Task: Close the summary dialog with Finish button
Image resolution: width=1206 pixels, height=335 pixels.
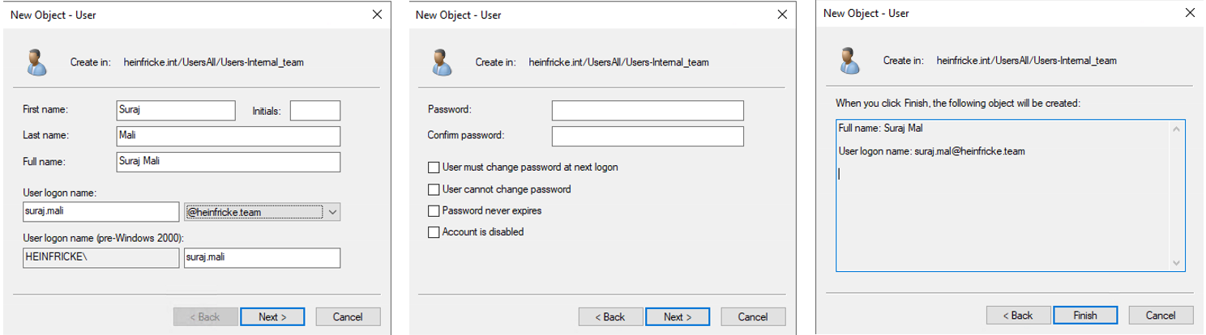Action: click(x=1188, y=13)
